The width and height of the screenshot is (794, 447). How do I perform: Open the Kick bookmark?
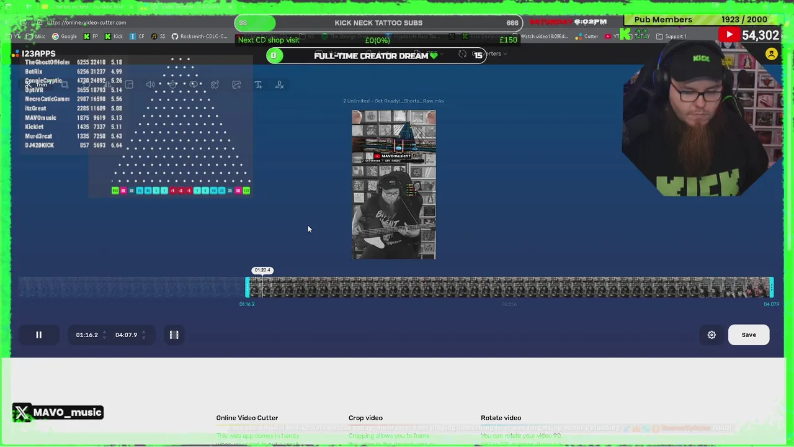pos(114,36)
